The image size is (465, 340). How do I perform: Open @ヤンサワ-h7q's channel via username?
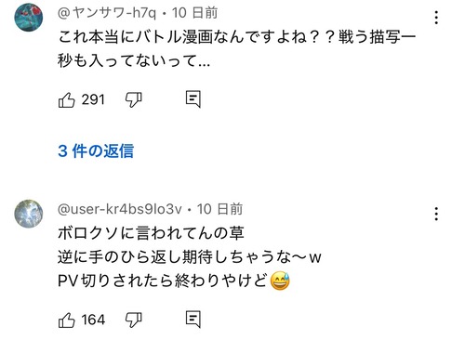(x=107, y=13)
